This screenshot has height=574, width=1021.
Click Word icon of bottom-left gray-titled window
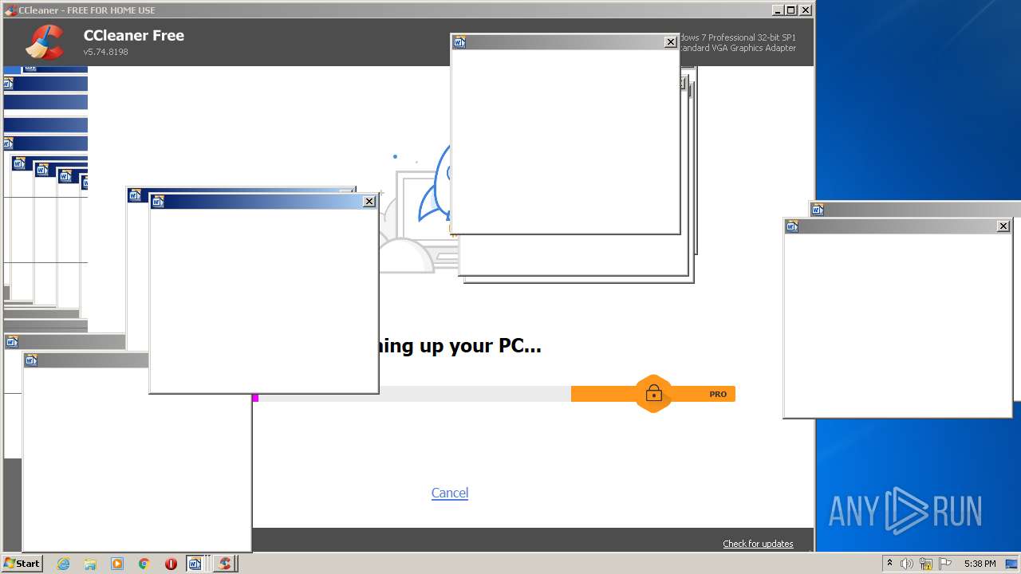31,360
